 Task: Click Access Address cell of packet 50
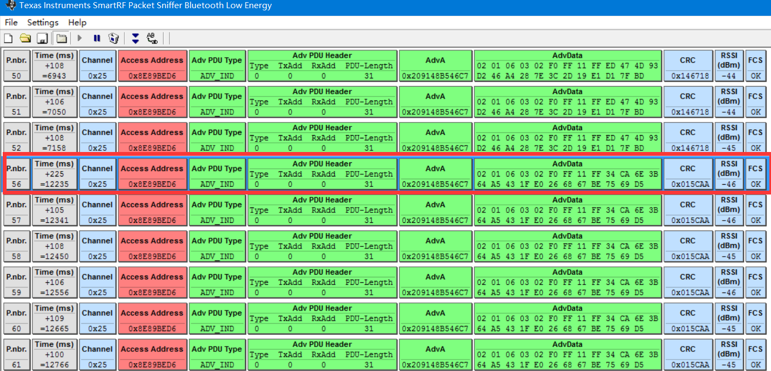coord(152,65)
